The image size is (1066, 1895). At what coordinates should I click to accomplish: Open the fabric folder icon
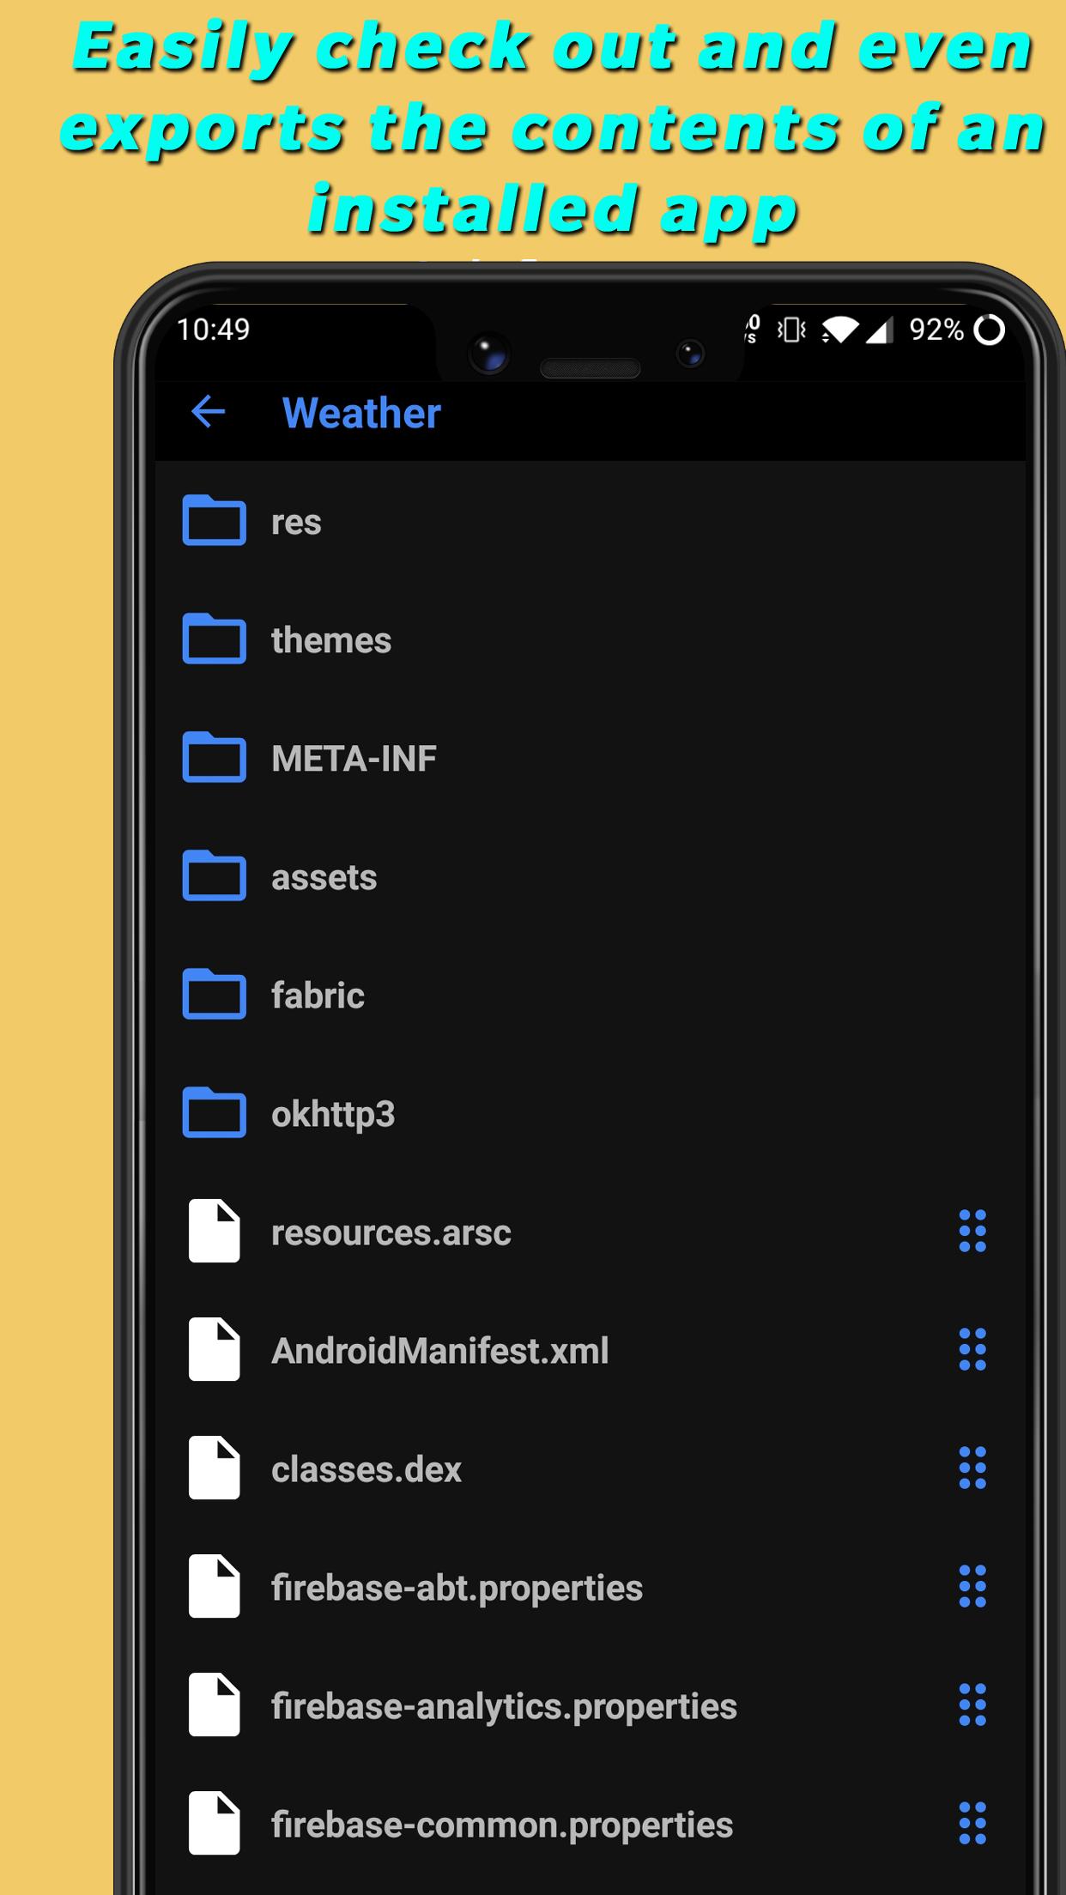pyautogui.click(x=214, y=994)
